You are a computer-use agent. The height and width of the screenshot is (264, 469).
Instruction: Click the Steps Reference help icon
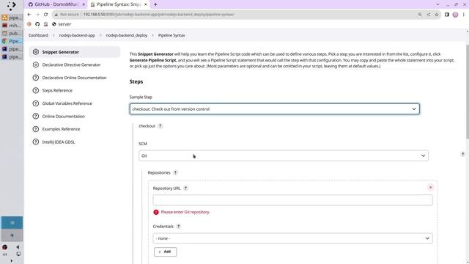point(36,90)
